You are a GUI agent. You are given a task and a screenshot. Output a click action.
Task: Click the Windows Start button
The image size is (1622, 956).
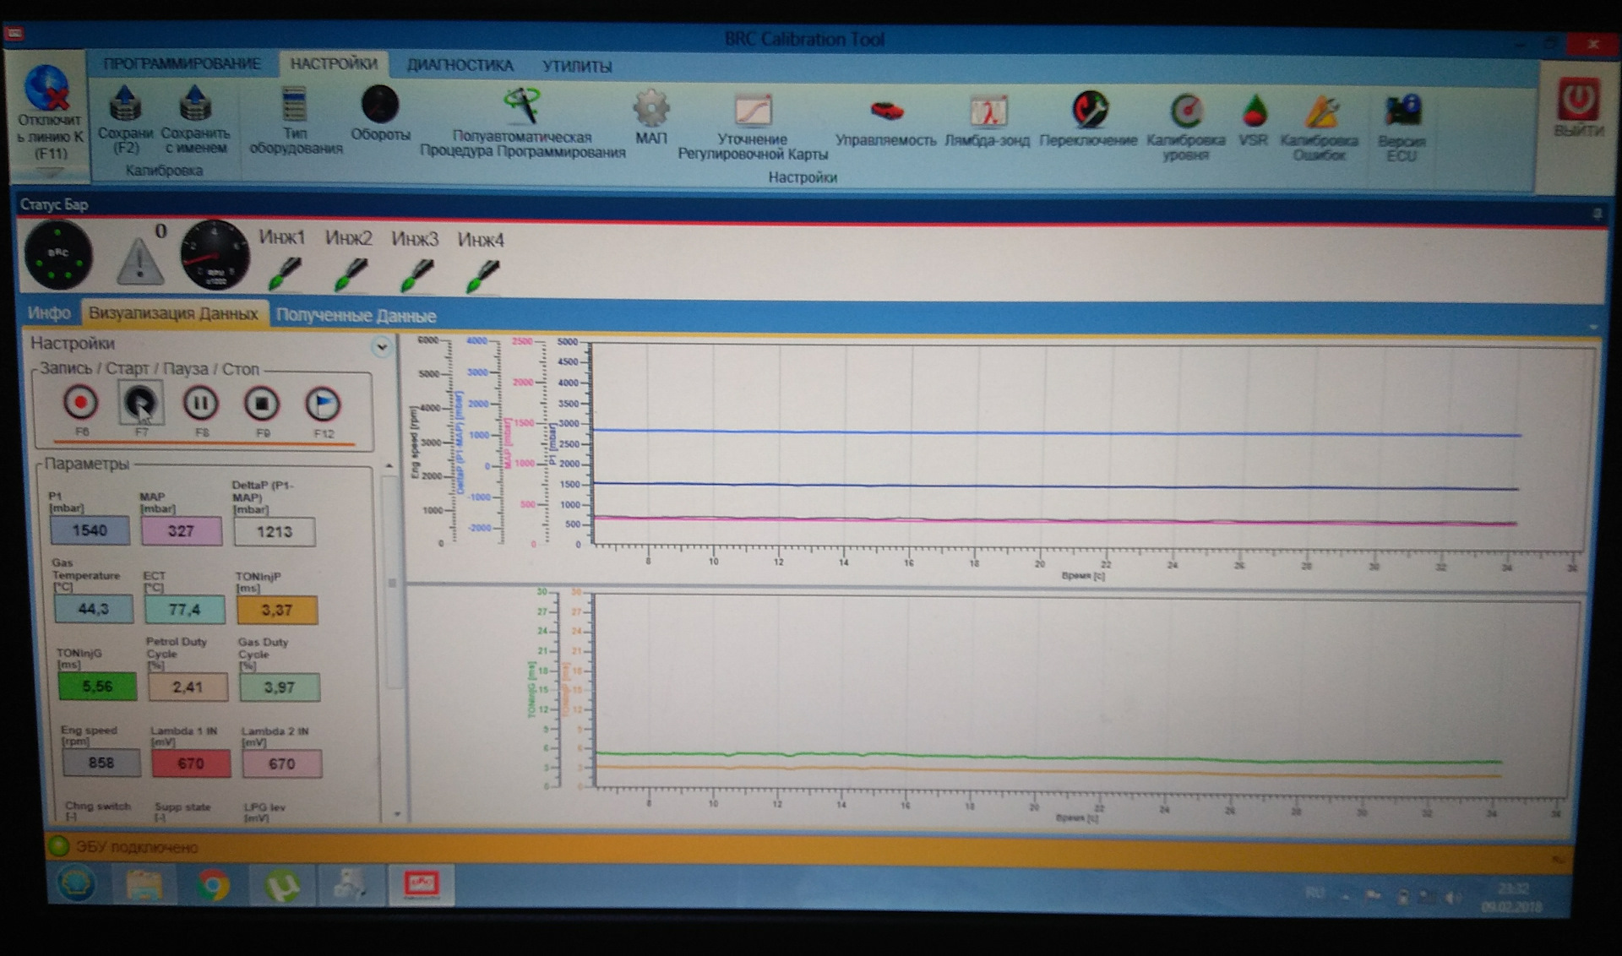(76, 884)
